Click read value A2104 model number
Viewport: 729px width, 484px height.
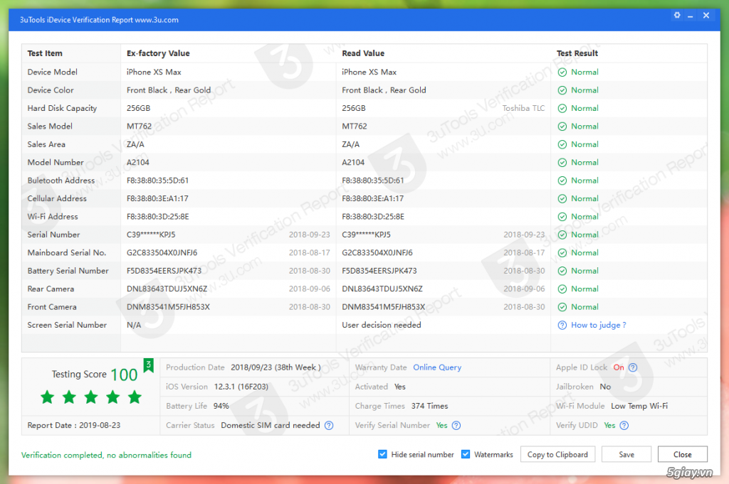[353, 163]
